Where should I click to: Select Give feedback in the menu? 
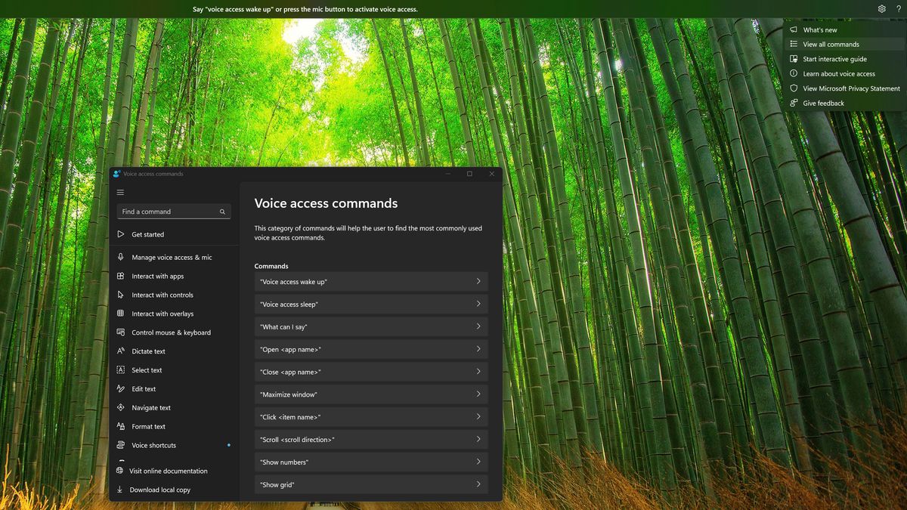coord(825,103)
